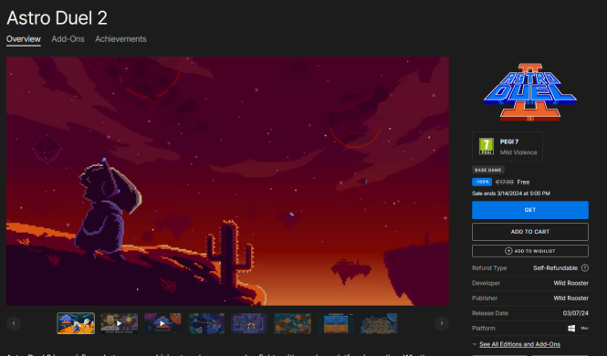607x356 pixels.
Task: Switch to the Add-Ons tab
Action: 68,39
